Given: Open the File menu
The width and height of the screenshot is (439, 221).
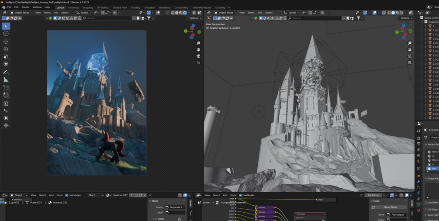Looking at the screenshot, I should click(x=9, y=7).
